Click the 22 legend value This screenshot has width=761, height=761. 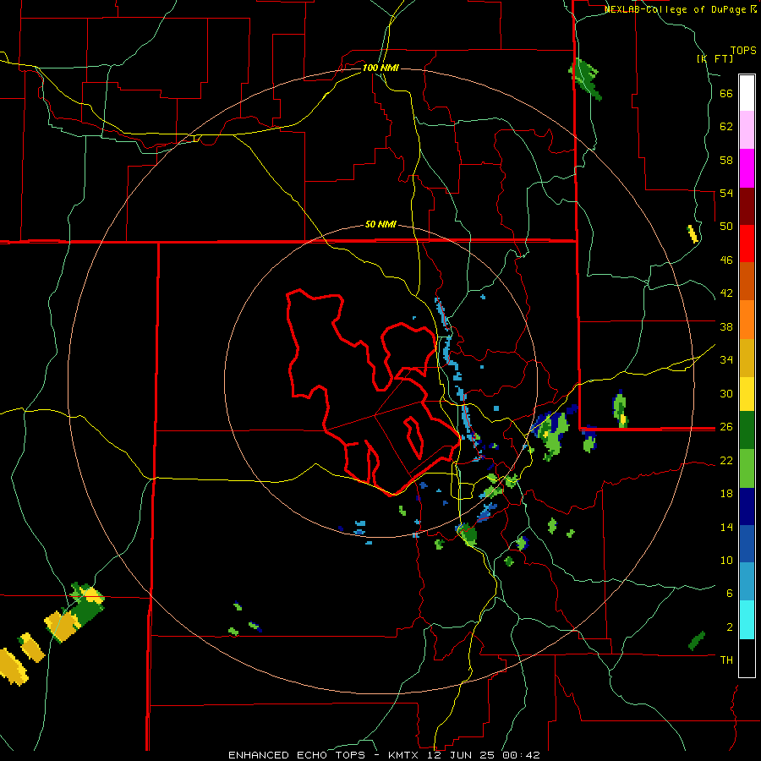[726, 460]
